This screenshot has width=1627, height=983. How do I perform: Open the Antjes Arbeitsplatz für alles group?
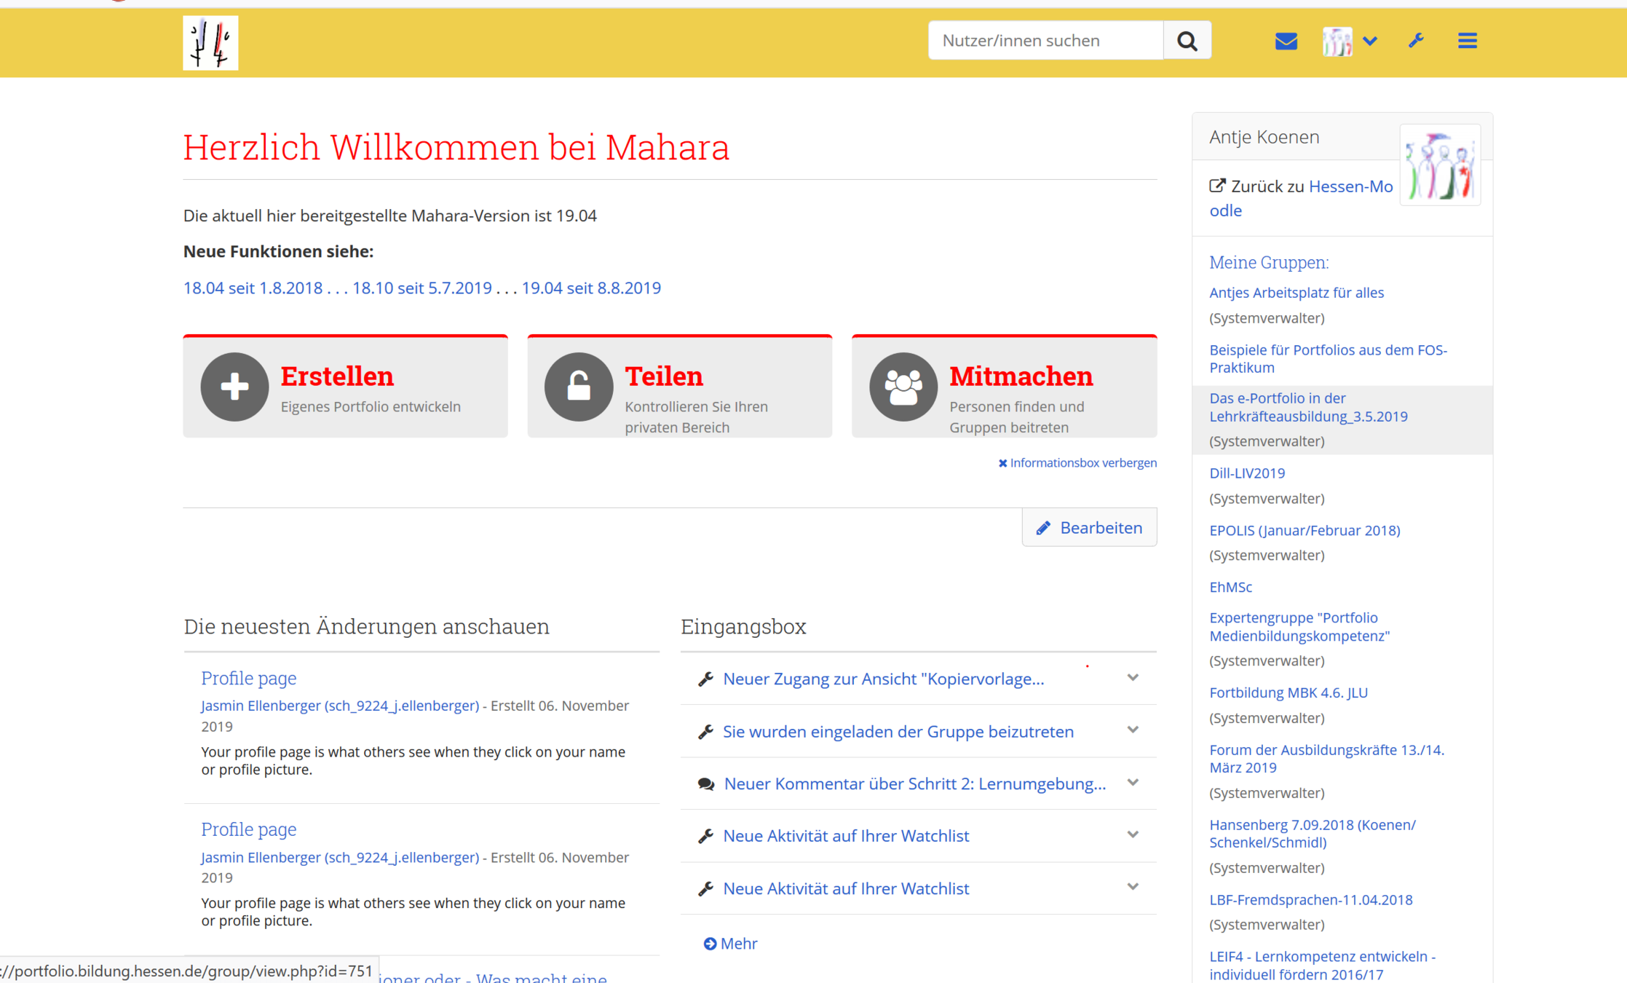click(x=1297, y=293)
